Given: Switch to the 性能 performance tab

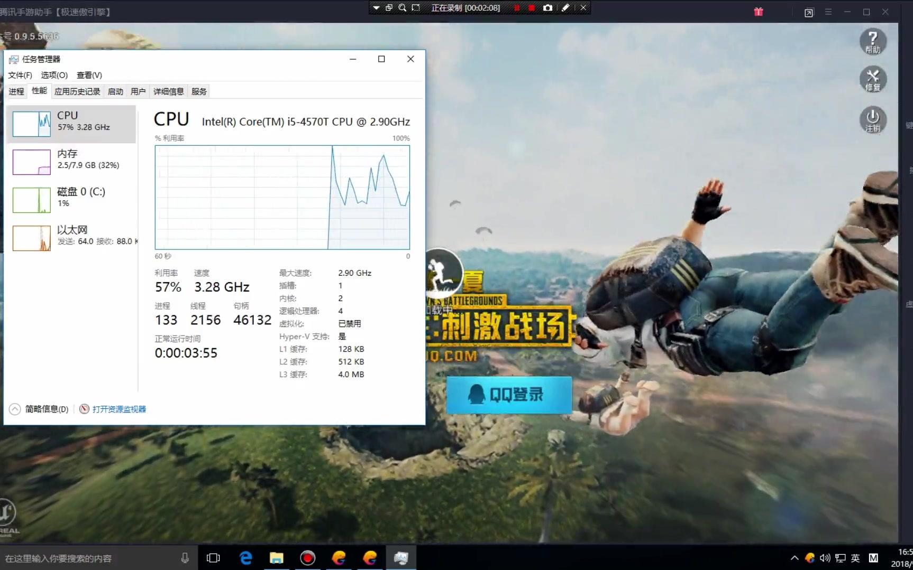Looking at the screenshot, I should [39, 91].
